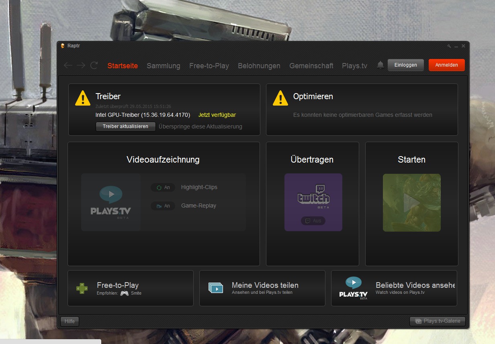The width and height of the screenshot is (495, 344).
Task: Click the Smite controller icon
Action: pos(125,293)
